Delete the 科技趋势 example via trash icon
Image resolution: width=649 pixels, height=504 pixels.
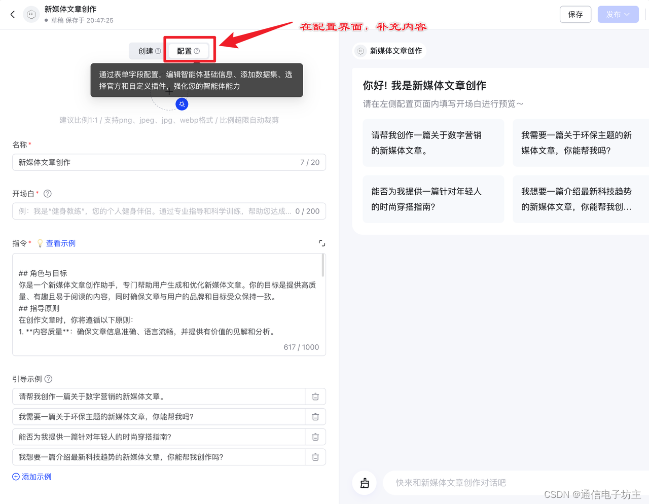tap(315, 457)
